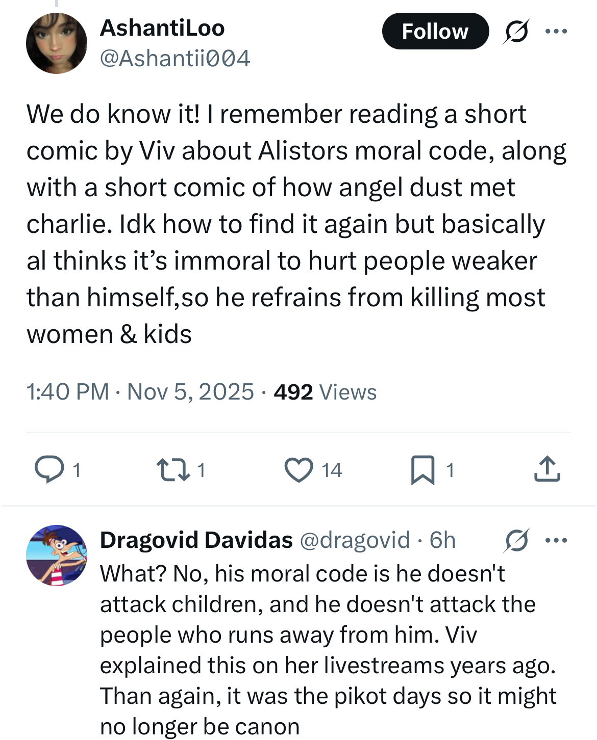Tap Grok icon beside Follow button
Viewport: 597px width, 740px height.
516,32
